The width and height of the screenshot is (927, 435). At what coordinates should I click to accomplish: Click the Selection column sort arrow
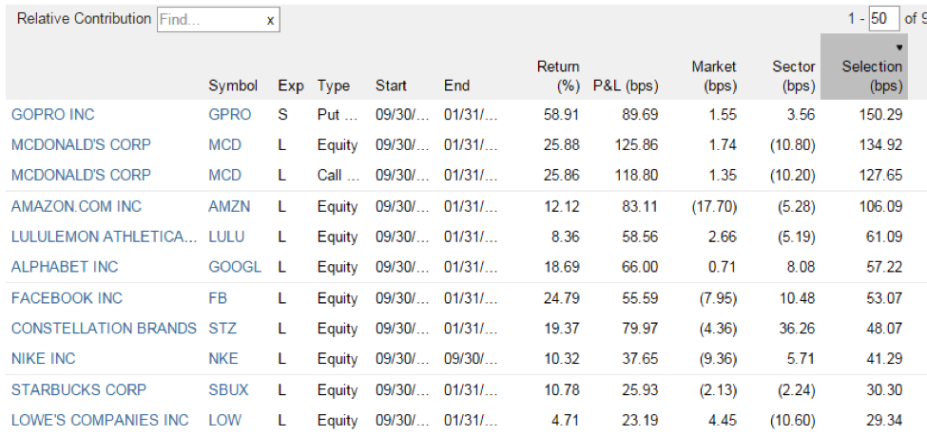click(899, 47)
